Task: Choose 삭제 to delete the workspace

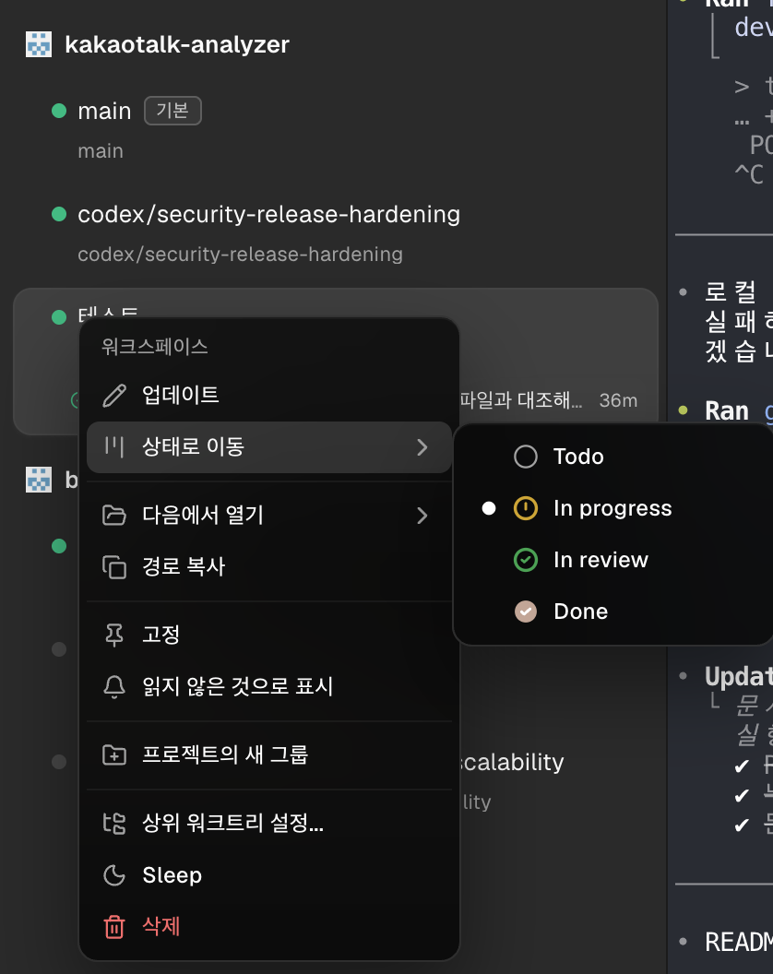Action: [269, 927]
